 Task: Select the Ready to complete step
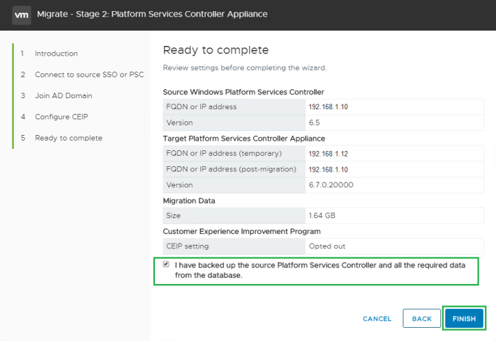coord(68,138)
